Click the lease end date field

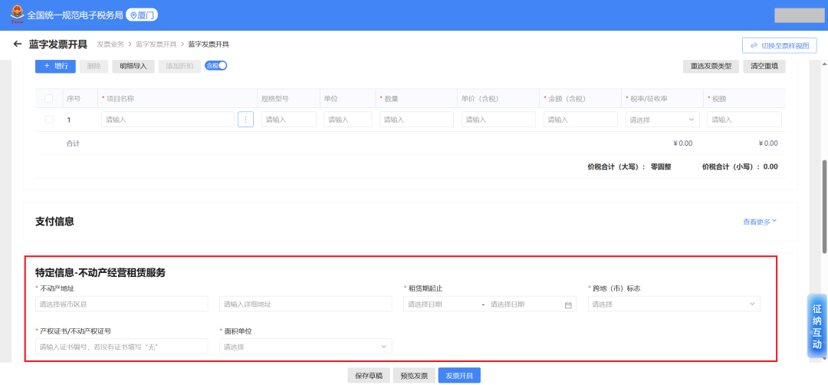pyautogui.click(x=523, y=304)
